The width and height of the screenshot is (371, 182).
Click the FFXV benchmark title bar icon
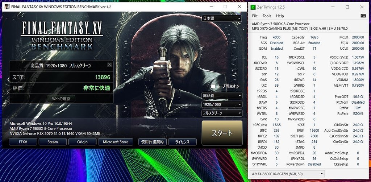point(7,7)
